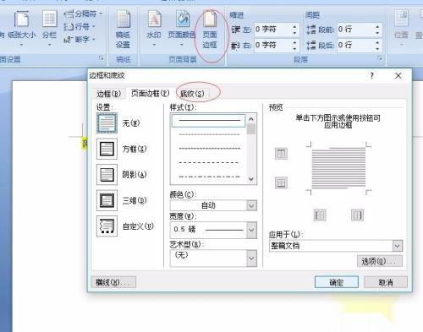Choose the solid line style in the list
The height and width of the screenshot is (332, 423).
tap(209, 121)
